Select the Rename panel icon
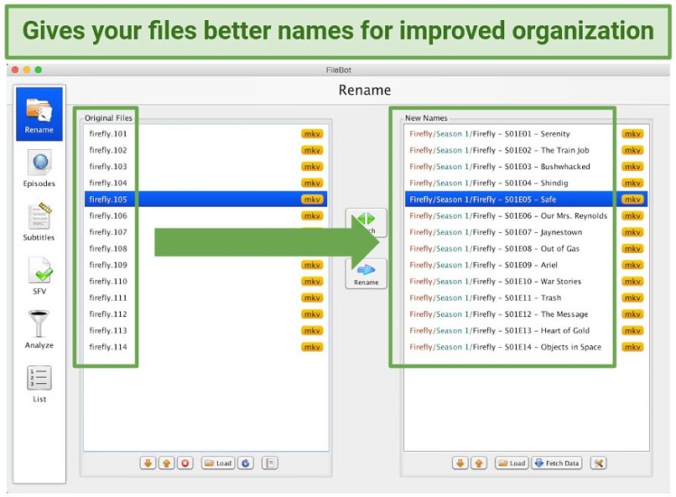This screenshot has width=676, height=497. (x=39, y=114)
